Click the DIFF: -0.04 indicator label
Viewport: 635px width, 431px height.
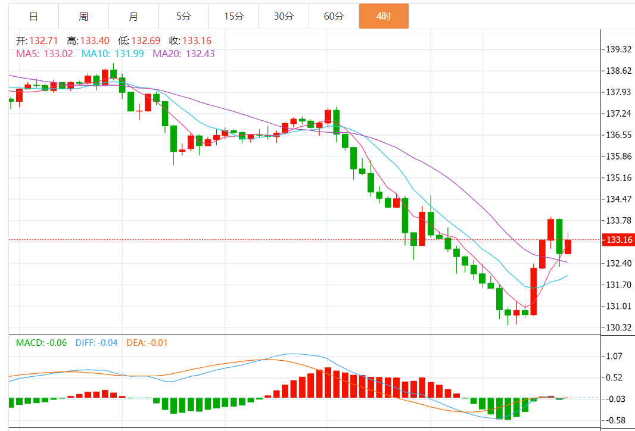pos(97,343)
